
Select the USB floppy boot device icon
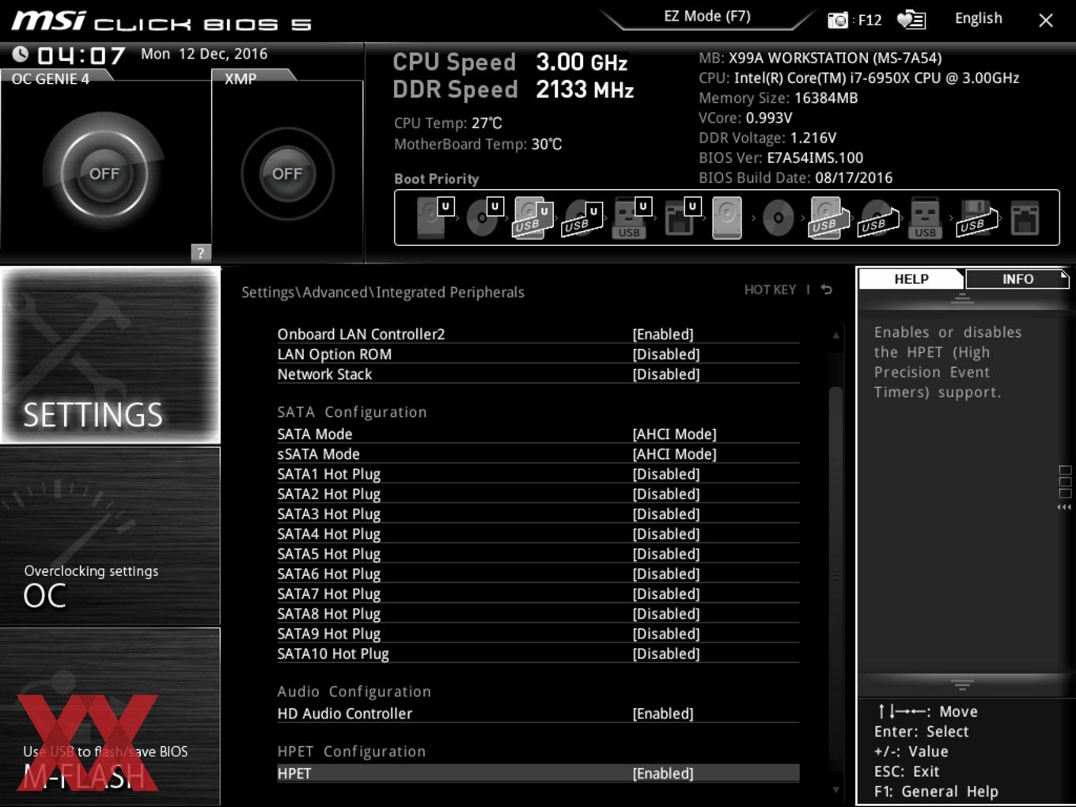[977, 218]
